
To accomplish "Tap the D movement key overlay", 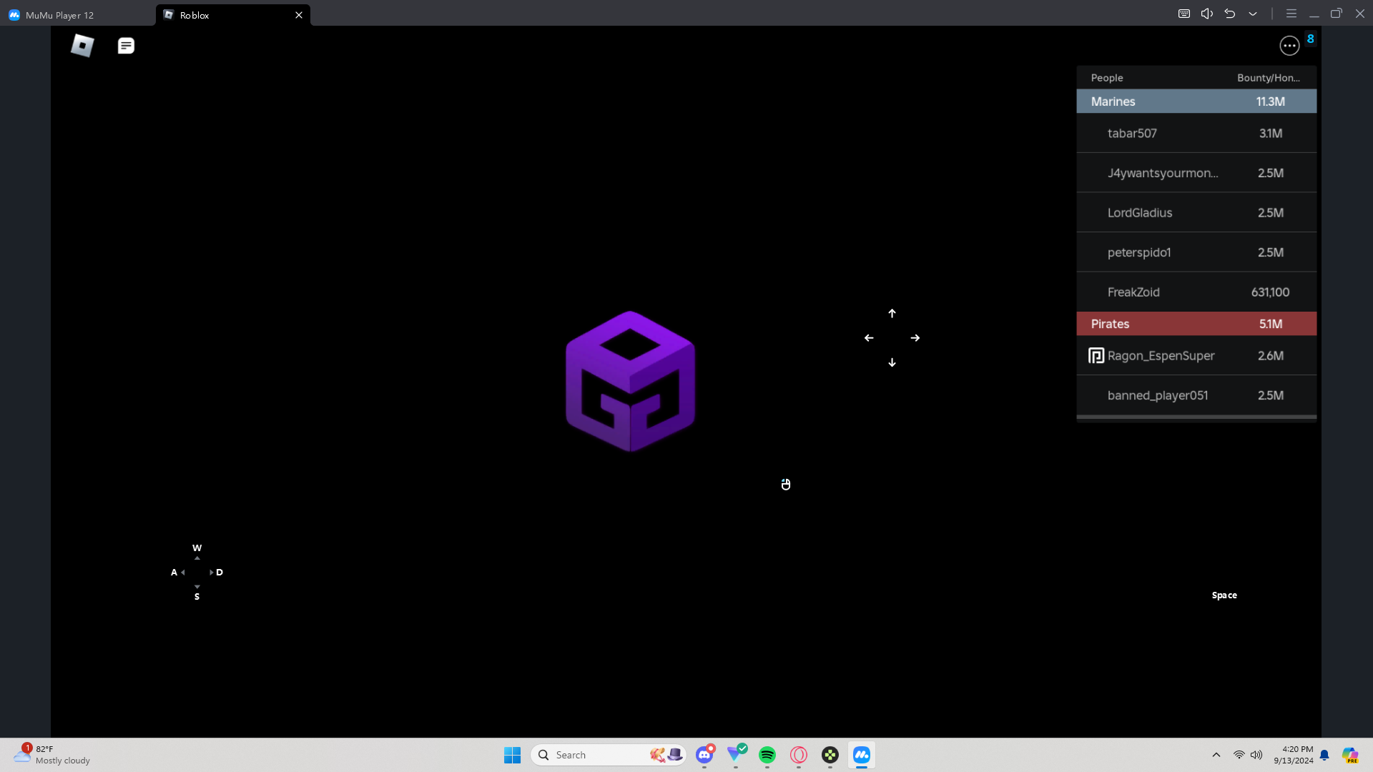I will point(220,573).
